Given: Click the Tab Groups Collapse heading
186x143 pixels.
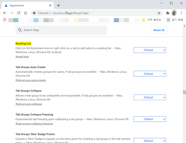Looking at the screenshot, I should (29, 91).
